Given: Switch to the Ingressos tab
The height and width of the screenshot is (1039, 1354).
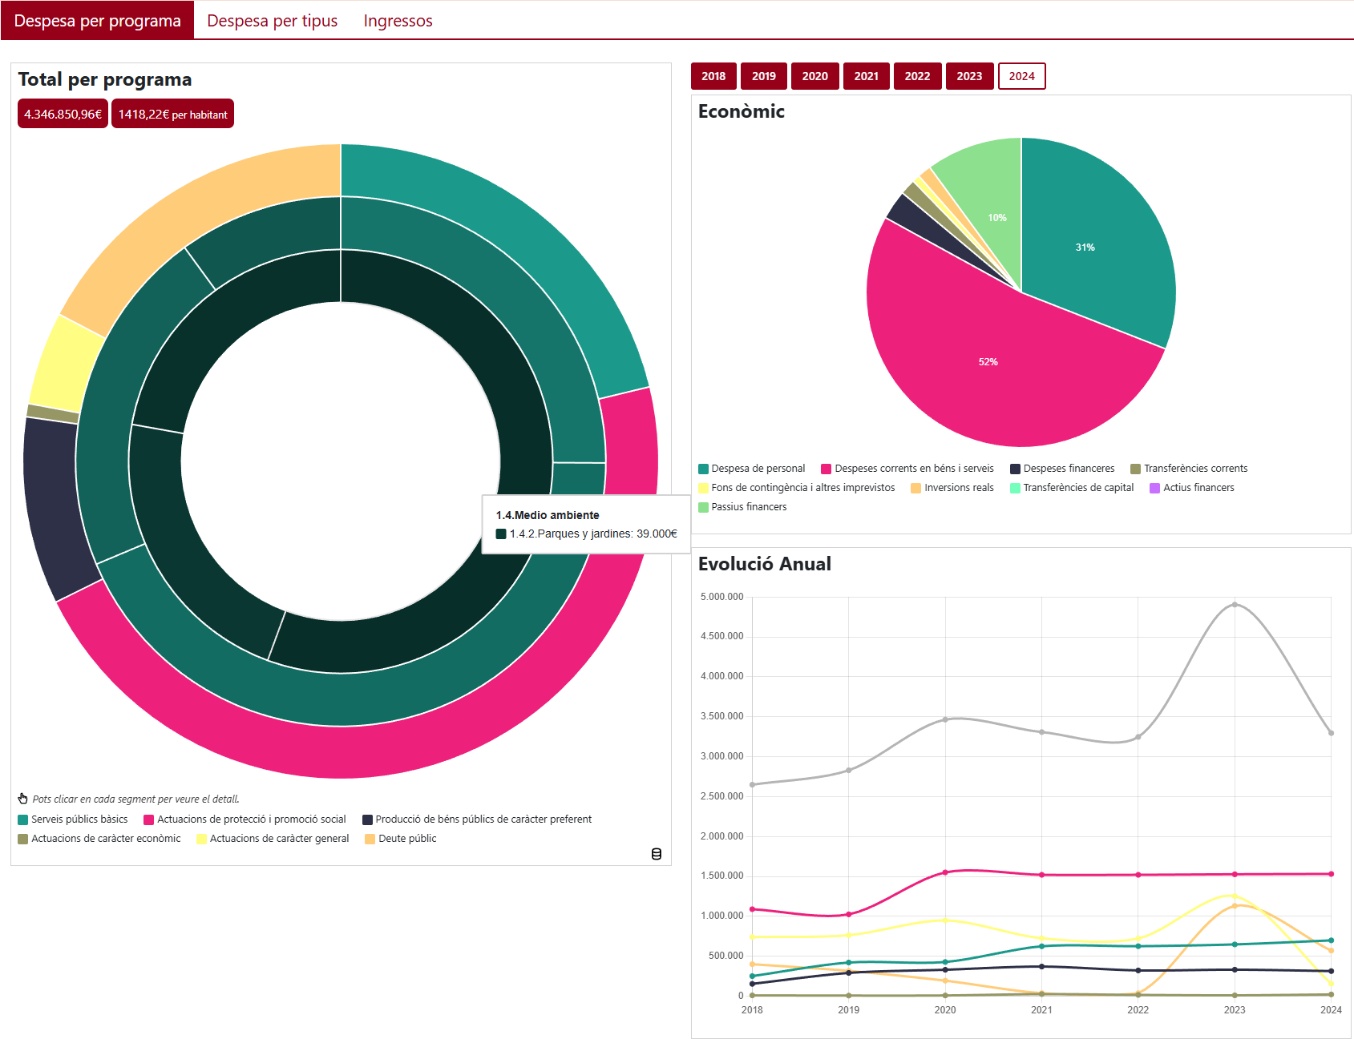Looking at the screenshot, I should (x=398, y=21).
